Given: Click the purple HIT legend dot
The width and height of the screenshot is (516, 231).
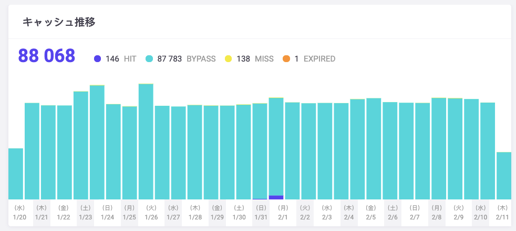Looking at the screenshot, I should click(x=97, y=59).
